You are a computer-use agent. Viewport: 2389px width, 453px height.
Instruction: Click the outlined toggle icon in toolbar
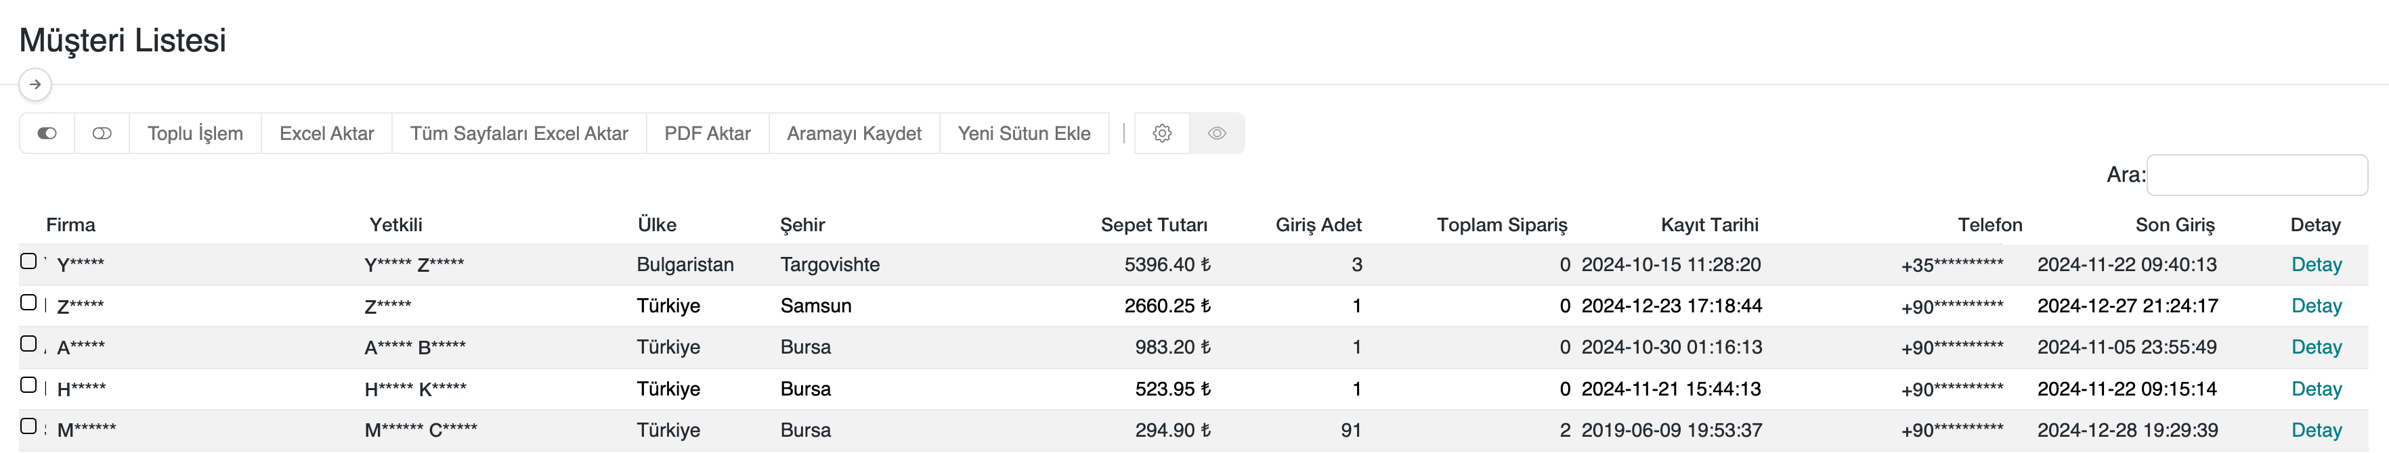pos(102,133)
